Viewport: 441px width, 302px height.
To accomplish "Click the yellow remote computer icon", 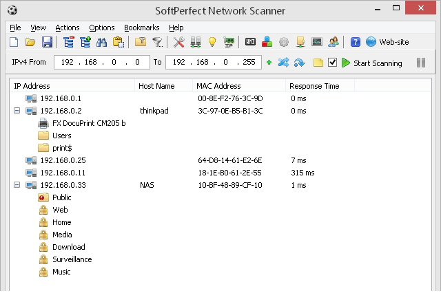I will (x=300, y=42).
